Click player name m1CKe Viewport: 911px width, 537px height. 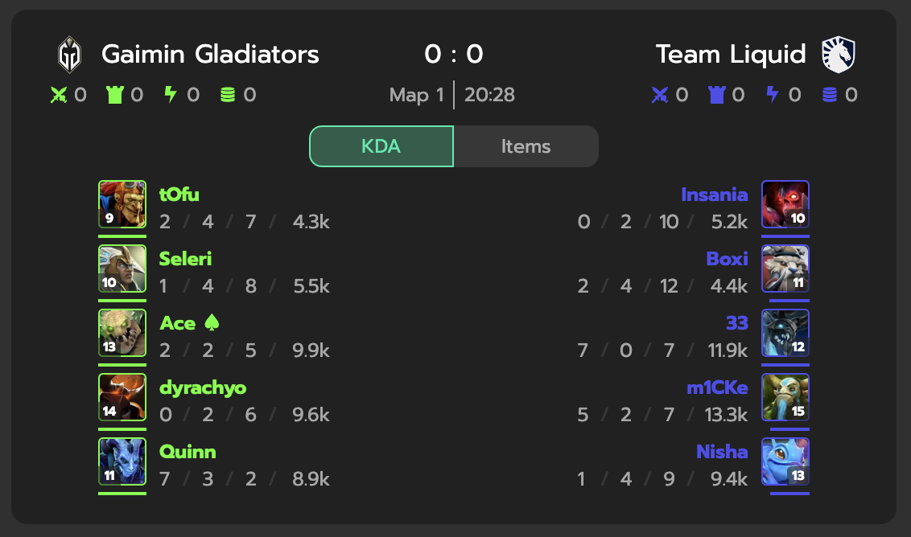[717, 387]
